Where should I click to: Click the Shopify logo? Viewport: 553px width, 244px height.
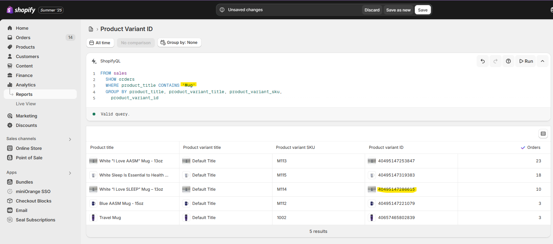(x=21, y=10)
